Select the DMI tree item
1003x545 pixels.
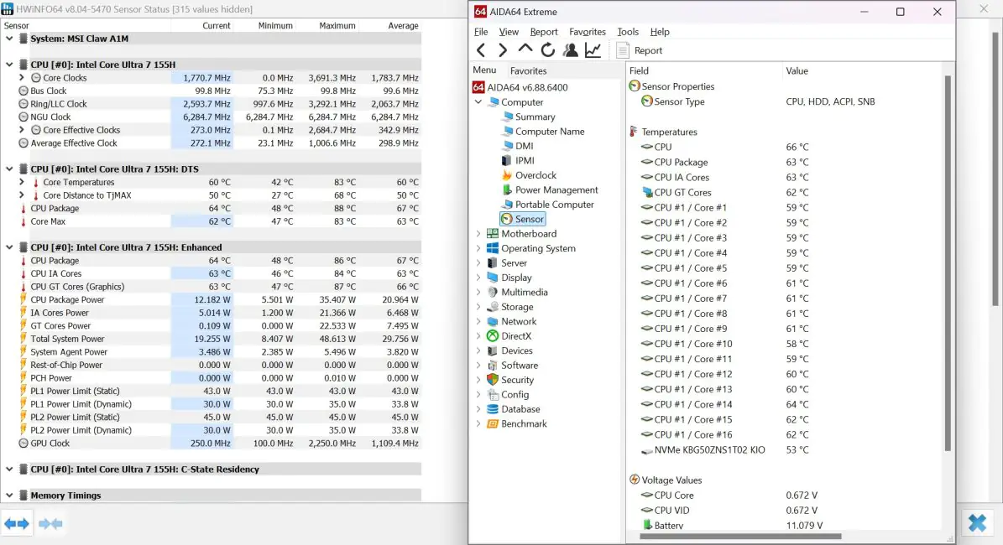[x=524, y=147]
